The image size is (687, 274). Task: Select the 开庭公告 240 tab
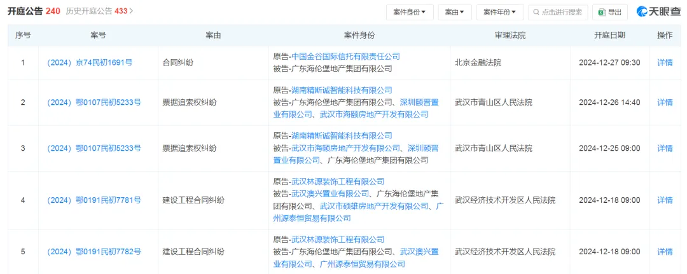[34, 11]
